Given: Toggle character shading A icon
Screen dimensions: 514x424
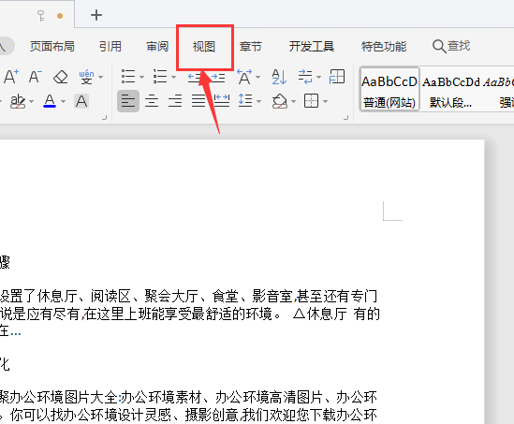Looking at the screenshot, I should click(81, 101).
